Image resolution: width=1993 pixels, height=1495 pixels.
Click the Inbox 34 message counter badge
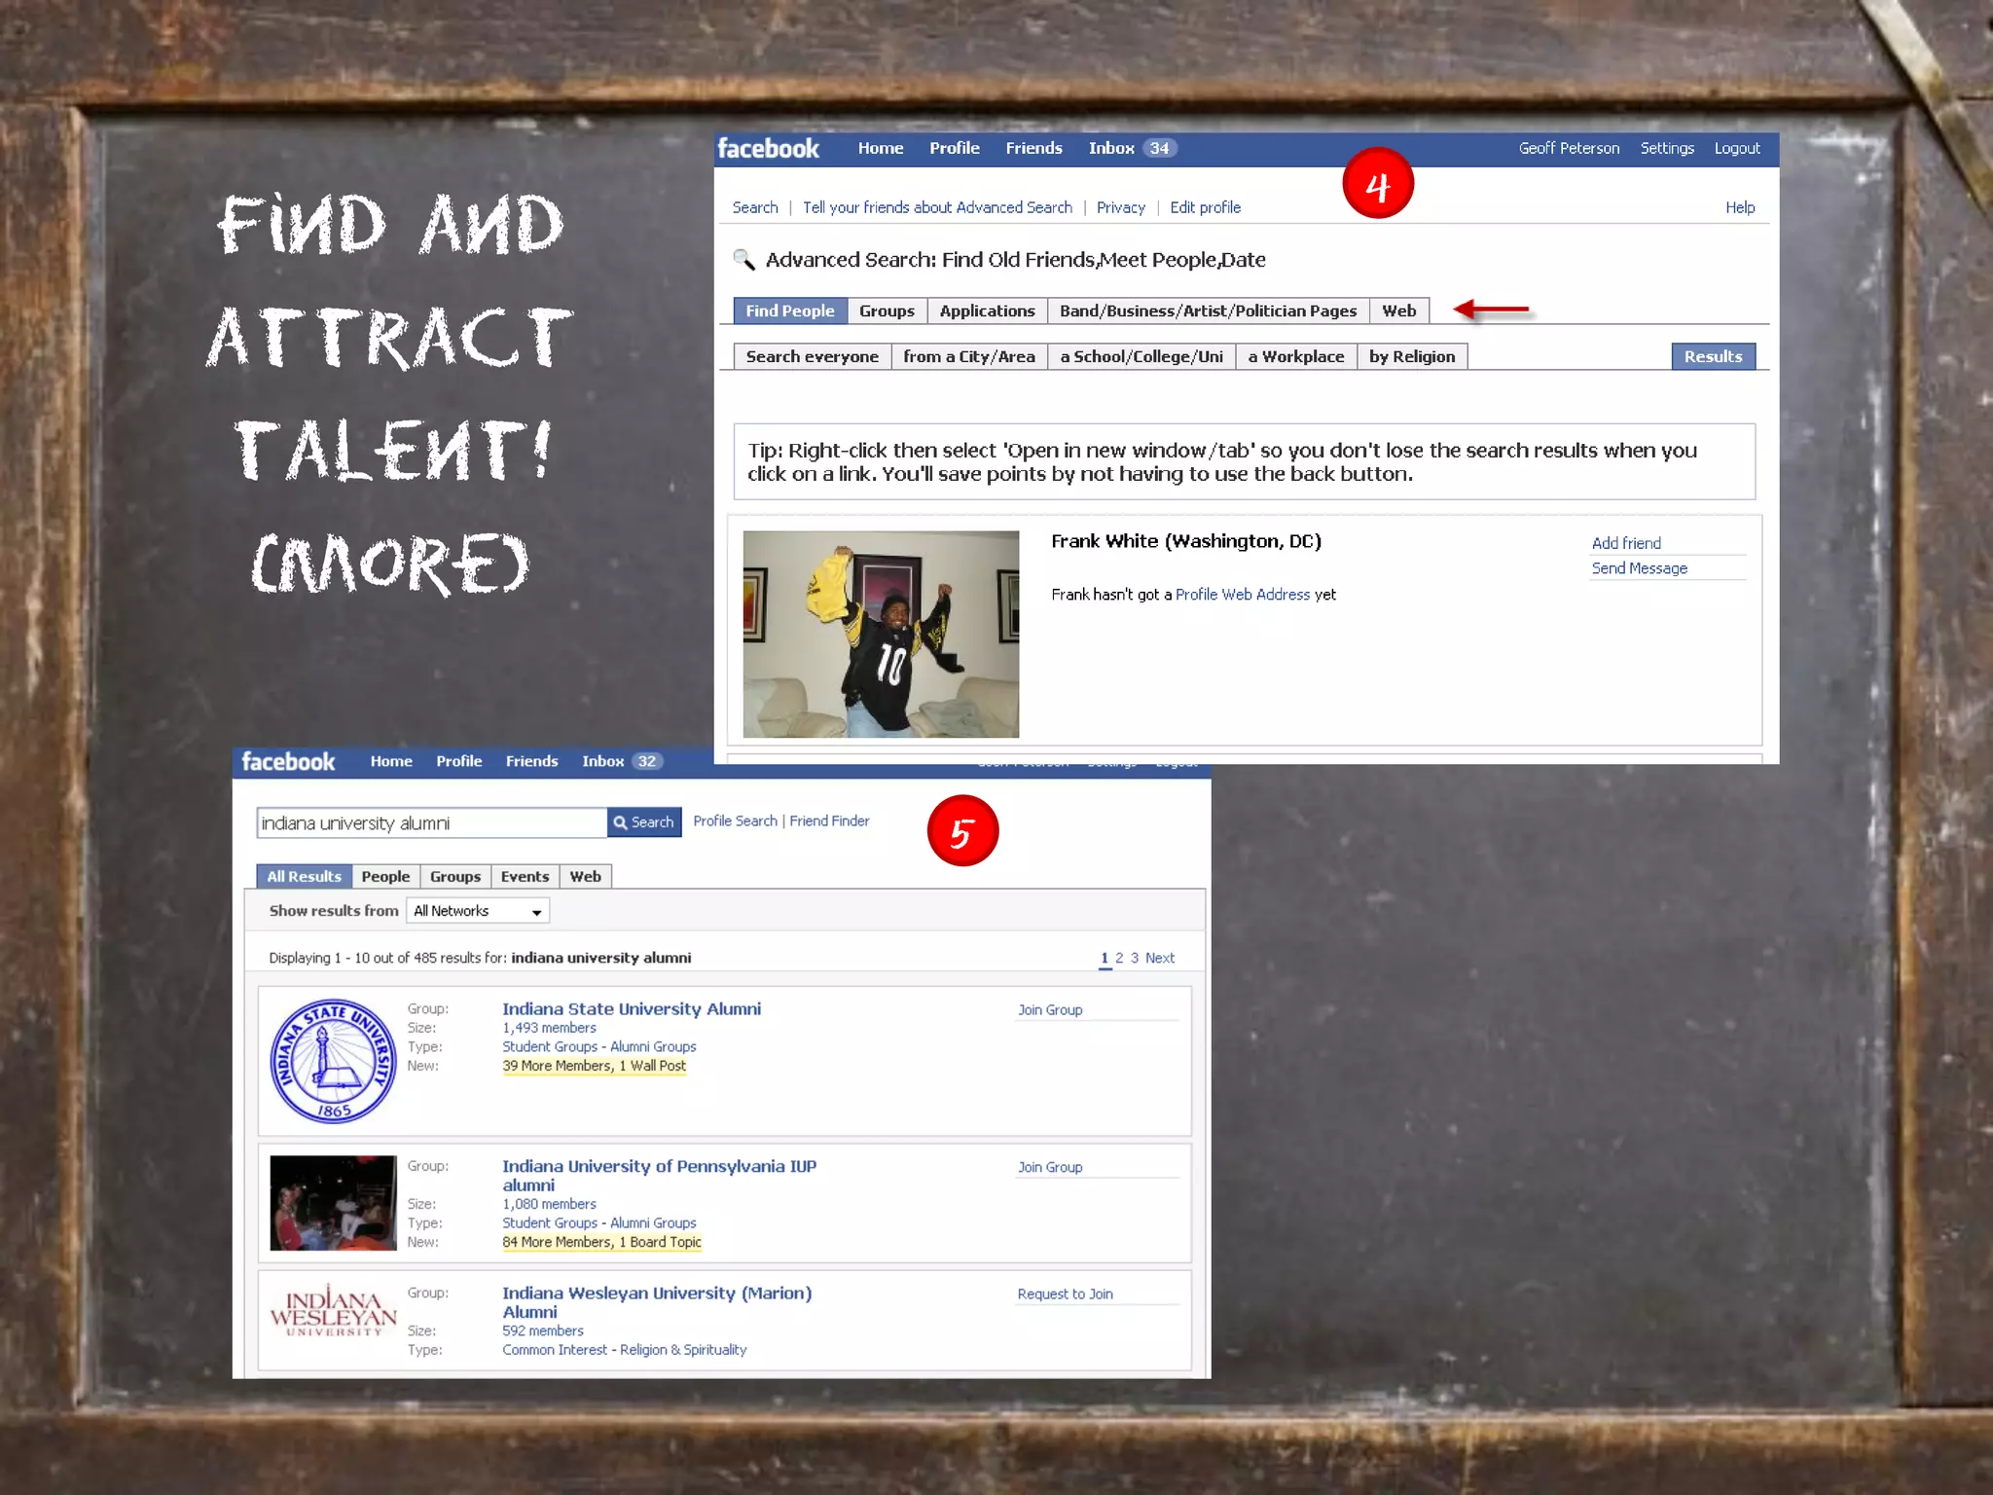[x=1159, y=148]
